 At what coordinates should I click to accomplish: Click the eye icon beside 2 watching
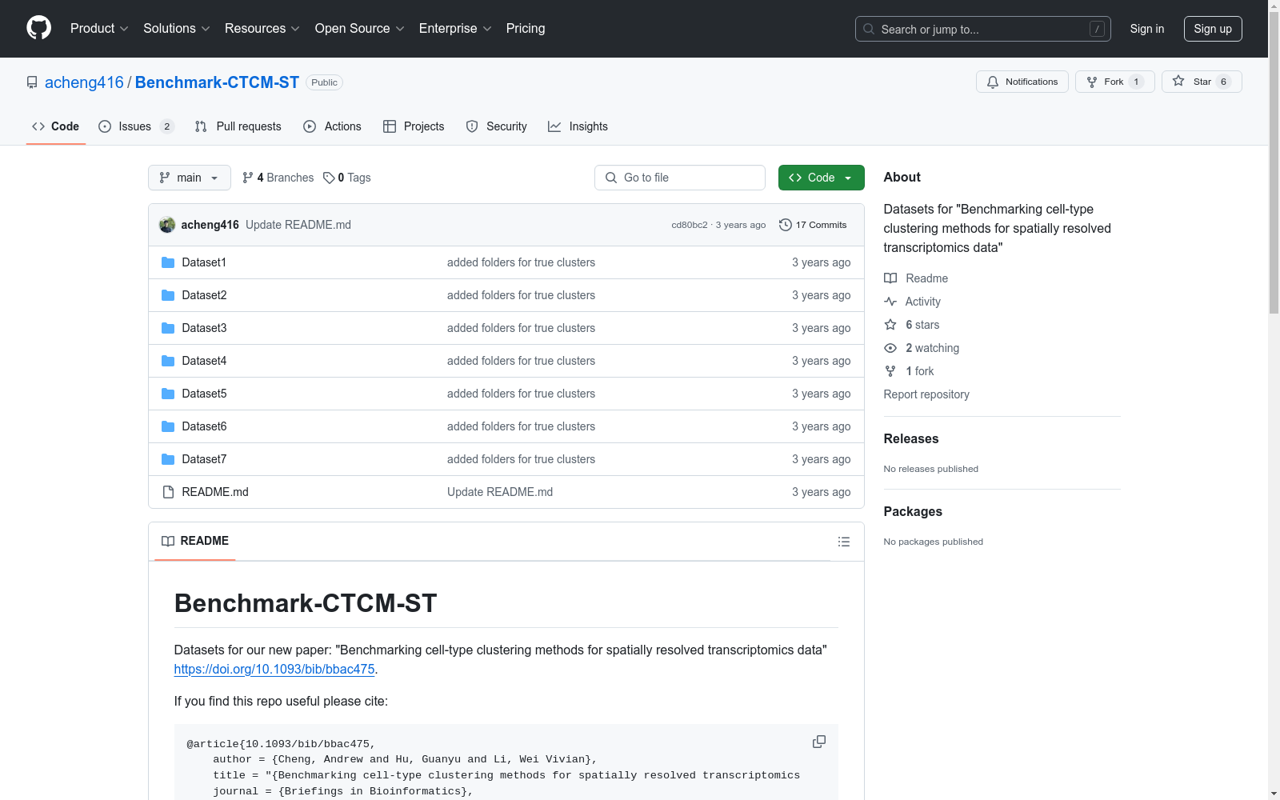click(890, 348)
